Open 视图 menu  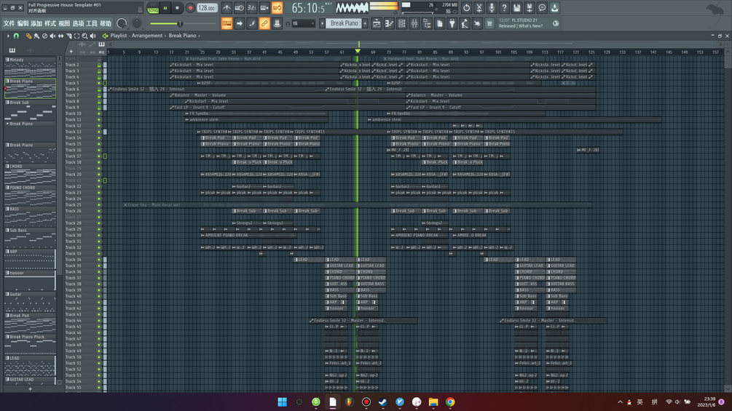[64, 23]
